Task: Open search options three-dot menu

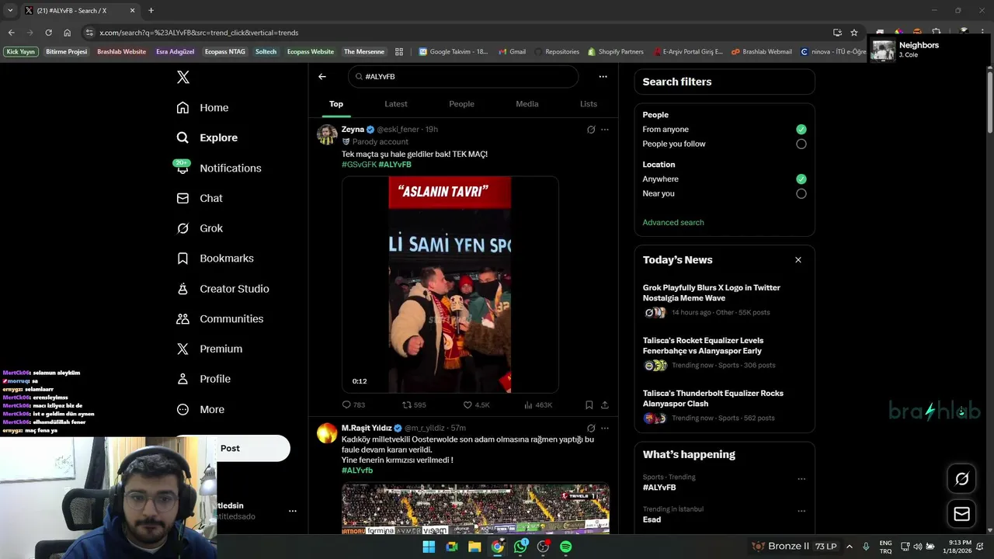Action: tap(603, 77)
